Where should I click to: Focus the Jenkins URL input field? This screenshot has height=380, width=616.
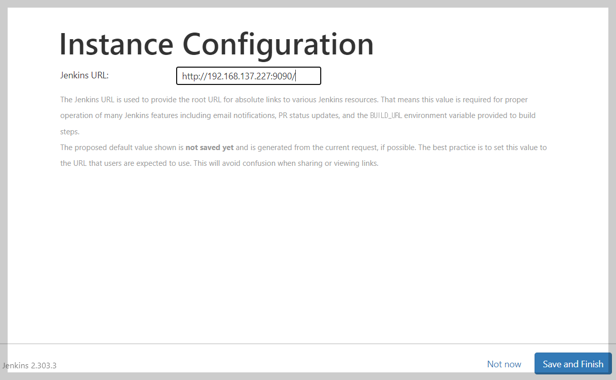pyautogui.click(x=248, y=76)
